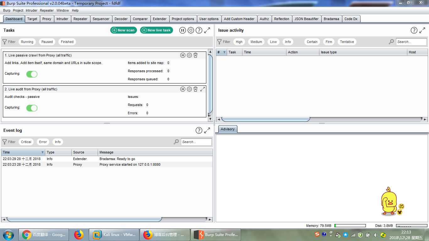Click the Issue type column header

point(363,52)
